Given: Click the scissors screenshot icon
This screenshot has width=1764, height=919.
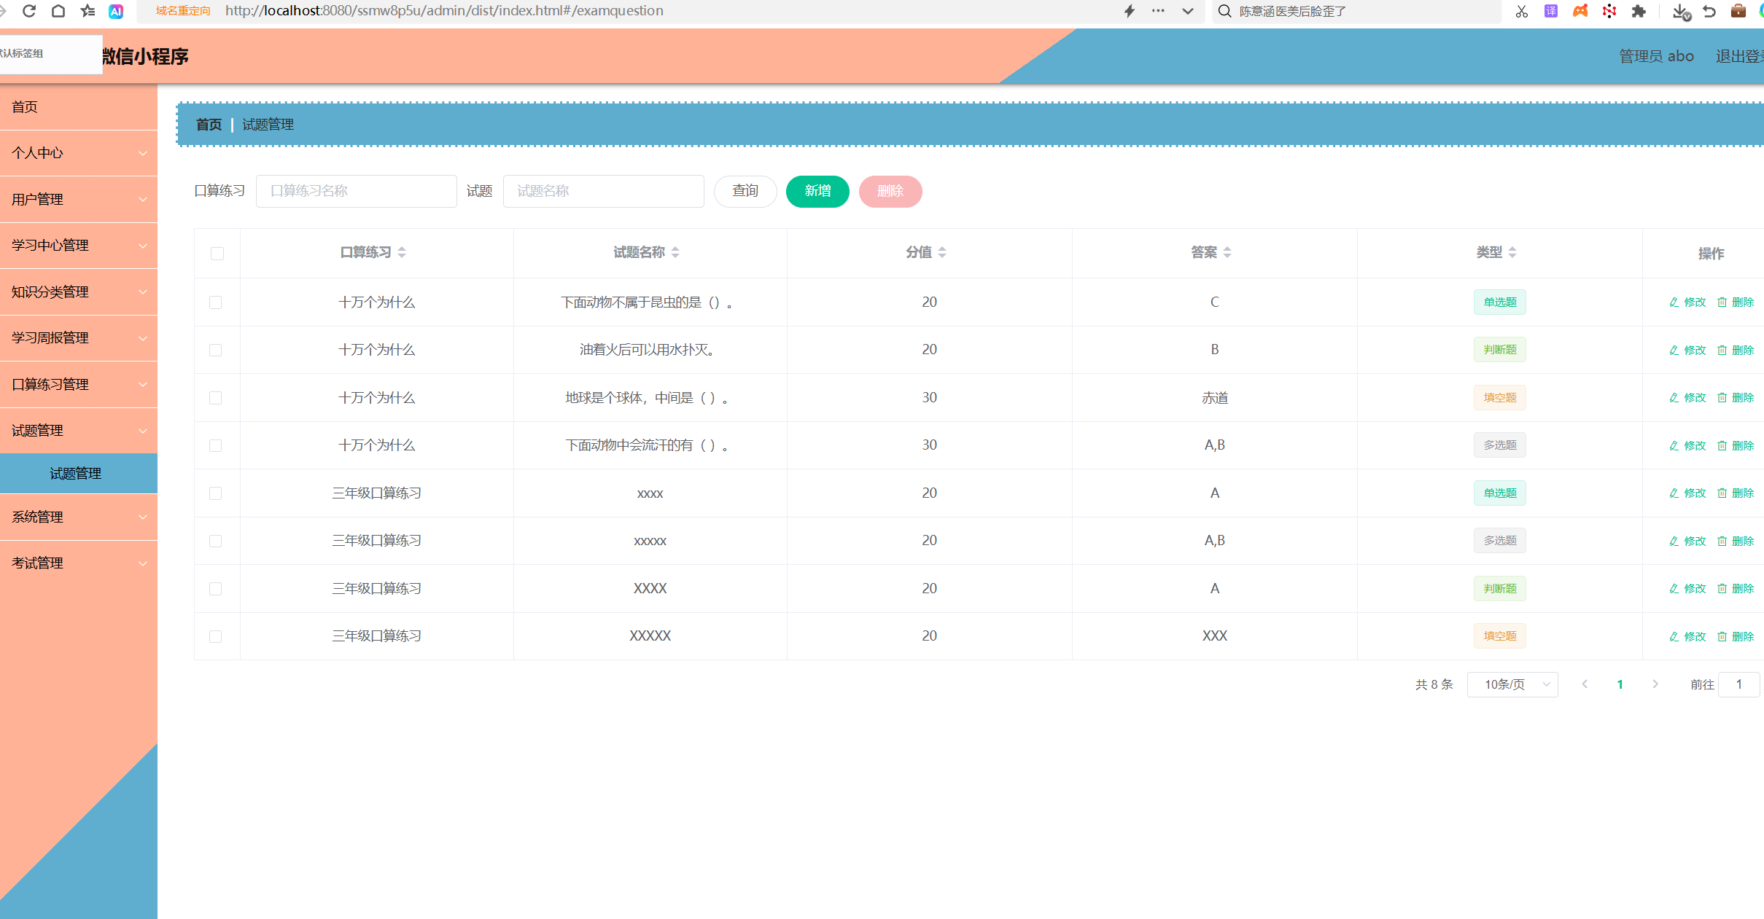Looking at the screenshot, I should (1521, 11).
